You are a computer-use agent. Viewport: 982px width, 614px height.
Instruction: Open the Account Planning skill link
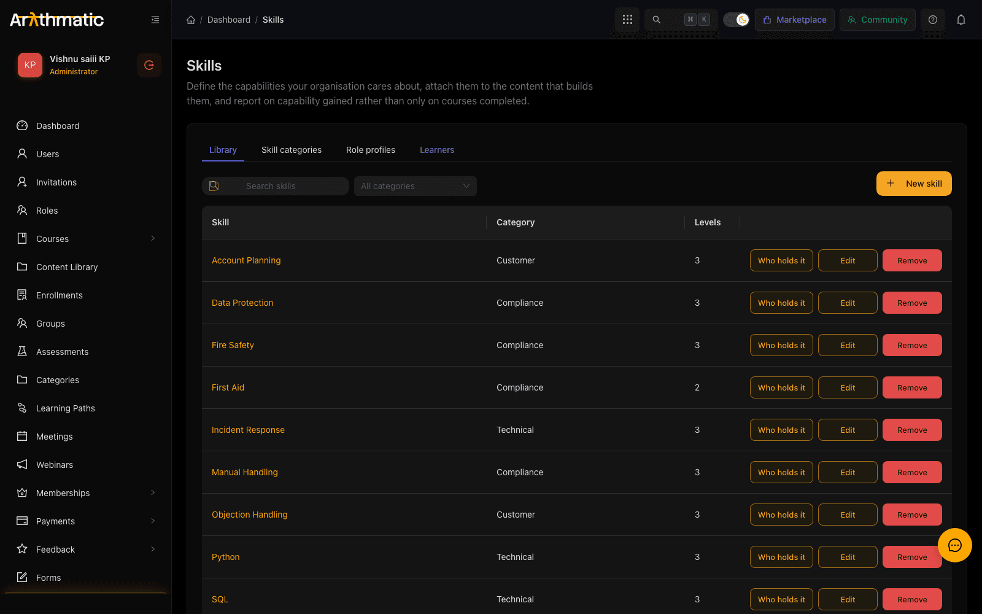[x=246, y=260]
